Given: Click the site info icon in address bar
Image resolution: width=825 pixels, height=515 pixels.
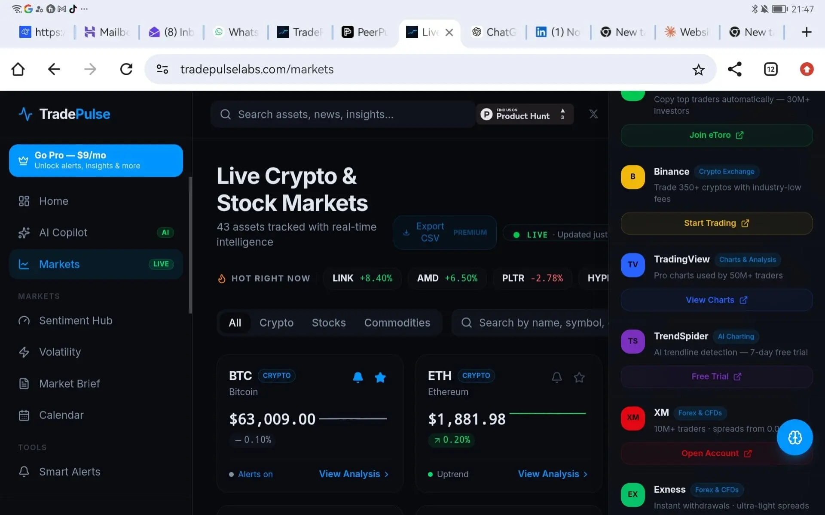Looking at the screenshot, I should (162, 69).
